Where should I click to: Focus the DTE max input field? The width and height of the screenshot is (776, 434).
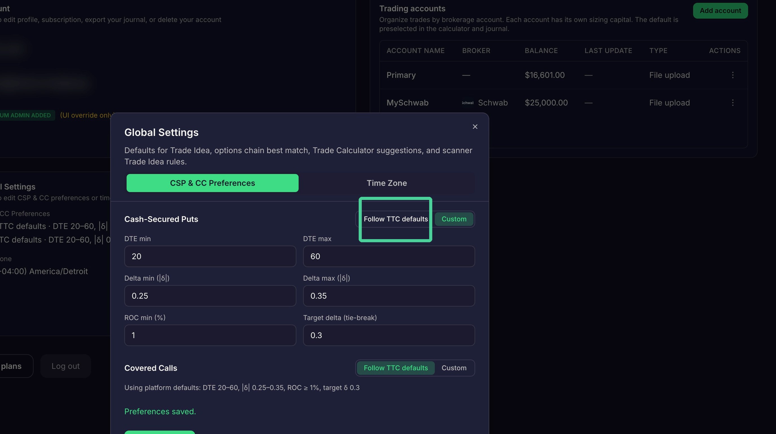click(389, 256)
